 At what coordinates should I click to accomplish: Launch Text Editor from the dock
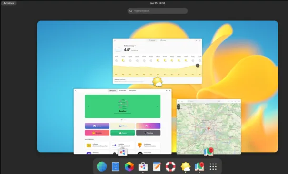pyautogui.click(x=157, y=166)
